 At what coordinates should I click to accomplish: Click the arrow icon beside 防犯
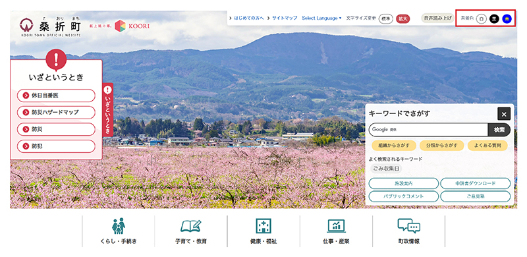(x=26, y=146)
